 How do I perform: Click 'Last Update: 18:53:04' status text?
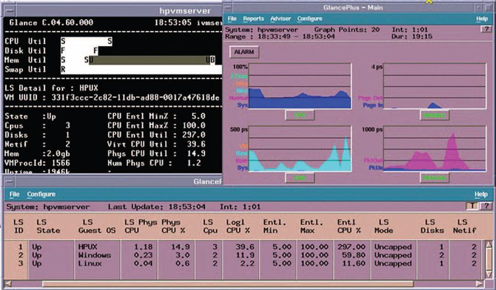(x=156, y=207)
